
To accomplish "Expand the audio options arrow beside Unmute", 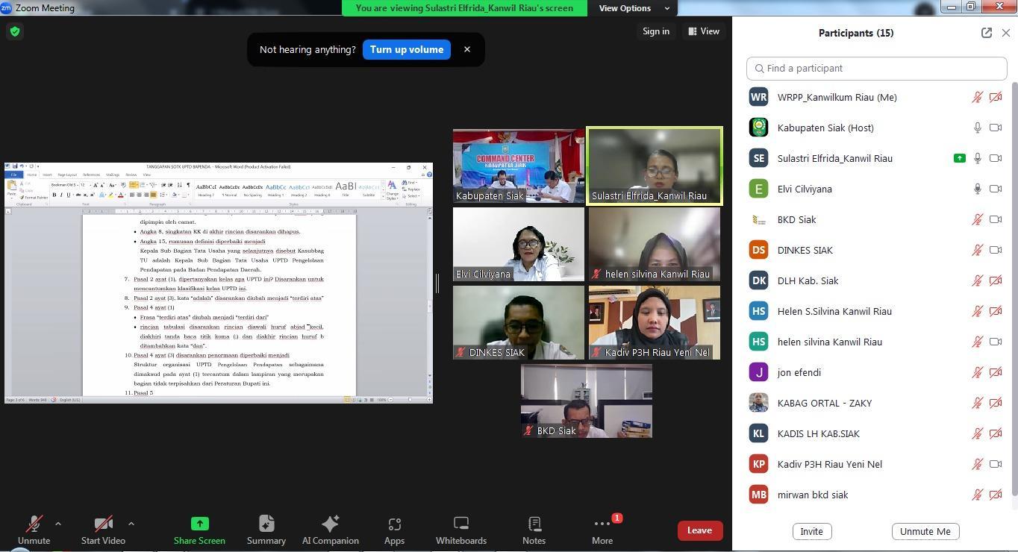I will point(58,524).
